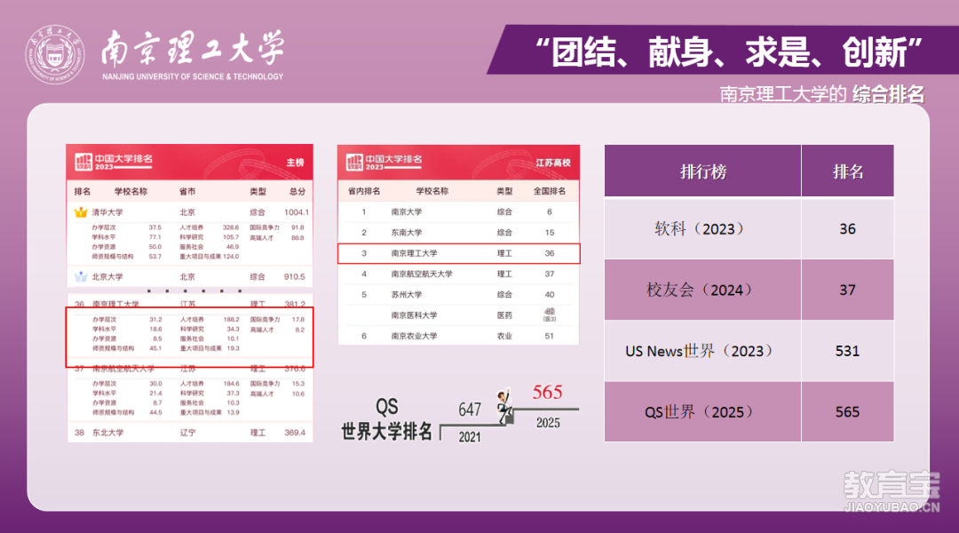Select the English name NANJING UNIVERSITY OF SCIENCE & TECHNOLOGY
Viewport: 959px width, 533px height.
193,76
